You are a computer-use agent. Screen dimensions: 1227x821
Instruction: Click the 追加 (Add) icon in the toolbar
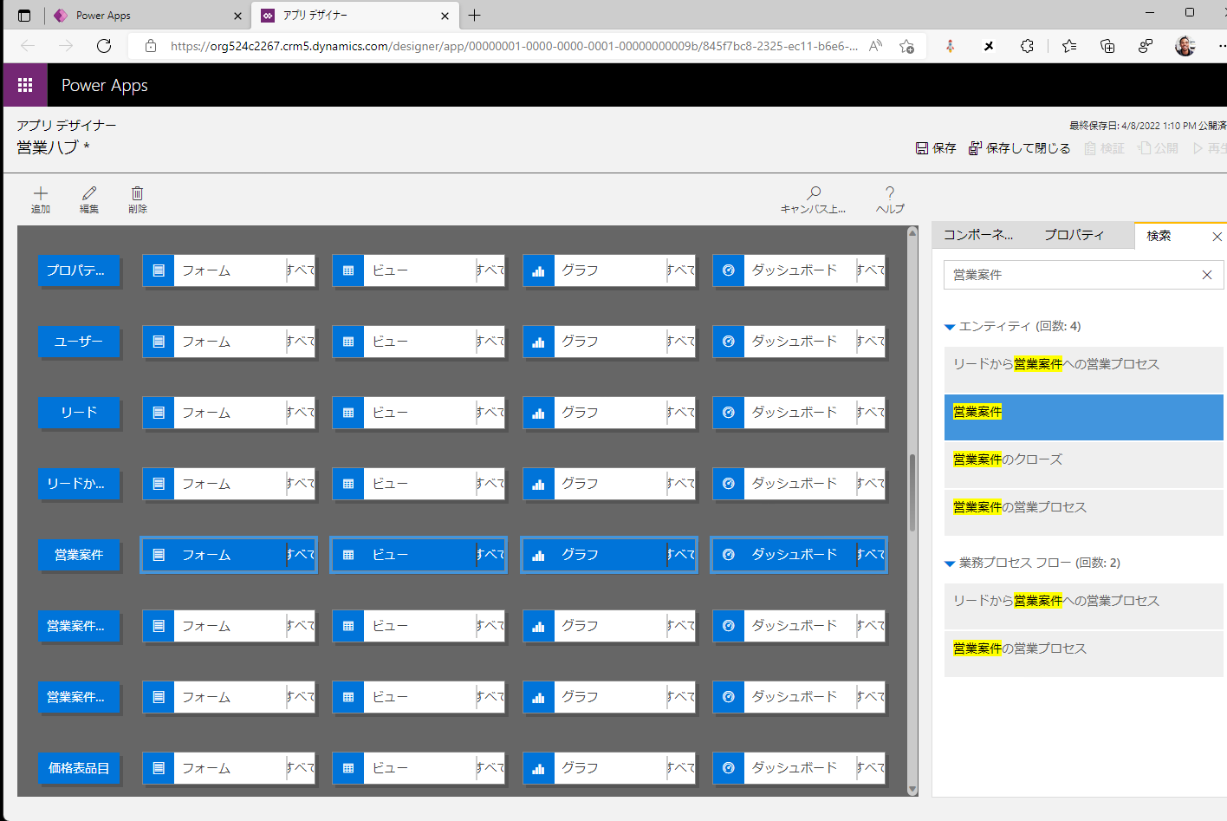pyautogui.click(x=40, y=199)
